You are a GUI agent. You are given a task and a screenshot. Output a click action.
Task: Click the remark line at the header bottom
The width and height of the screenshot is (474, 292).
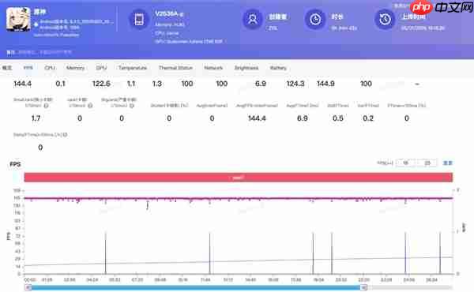(39, 52)
